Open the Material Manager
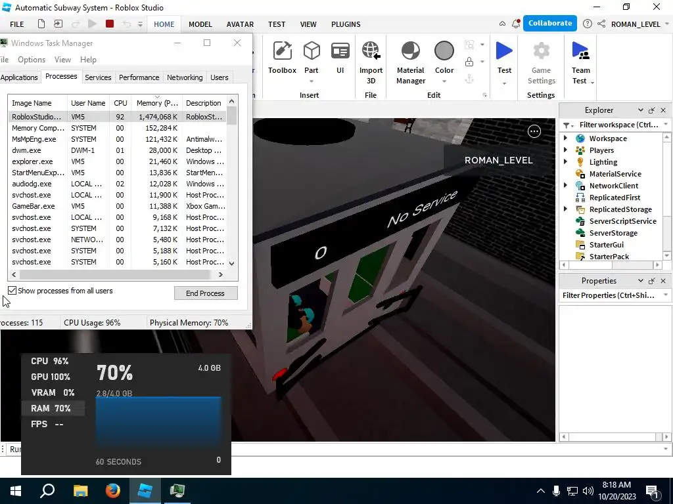This screenshot has width=673, height=504. pos(411,62)
